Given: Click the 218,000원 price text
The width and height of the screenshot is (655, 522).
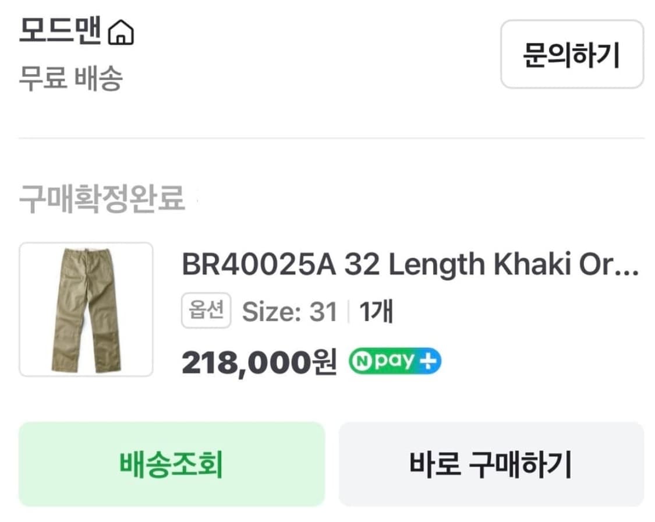Looking at the screenshot, I should pos(259,361).
